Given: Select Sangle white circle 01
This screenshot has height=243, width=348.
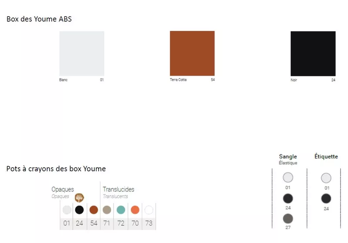Looking at the screenshot, I should [288, 177].
